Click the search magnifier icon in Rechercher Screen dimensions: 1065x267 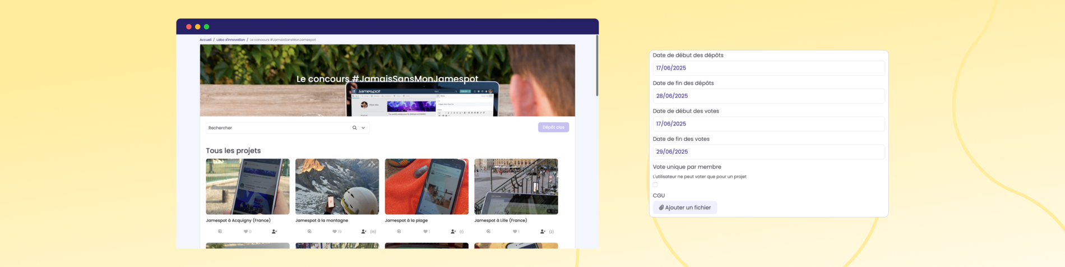354,128
